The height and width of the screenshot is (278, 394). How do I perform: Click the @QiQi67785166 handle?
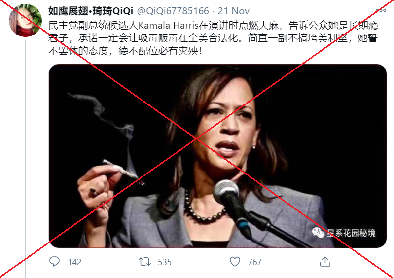click(173, 11)
